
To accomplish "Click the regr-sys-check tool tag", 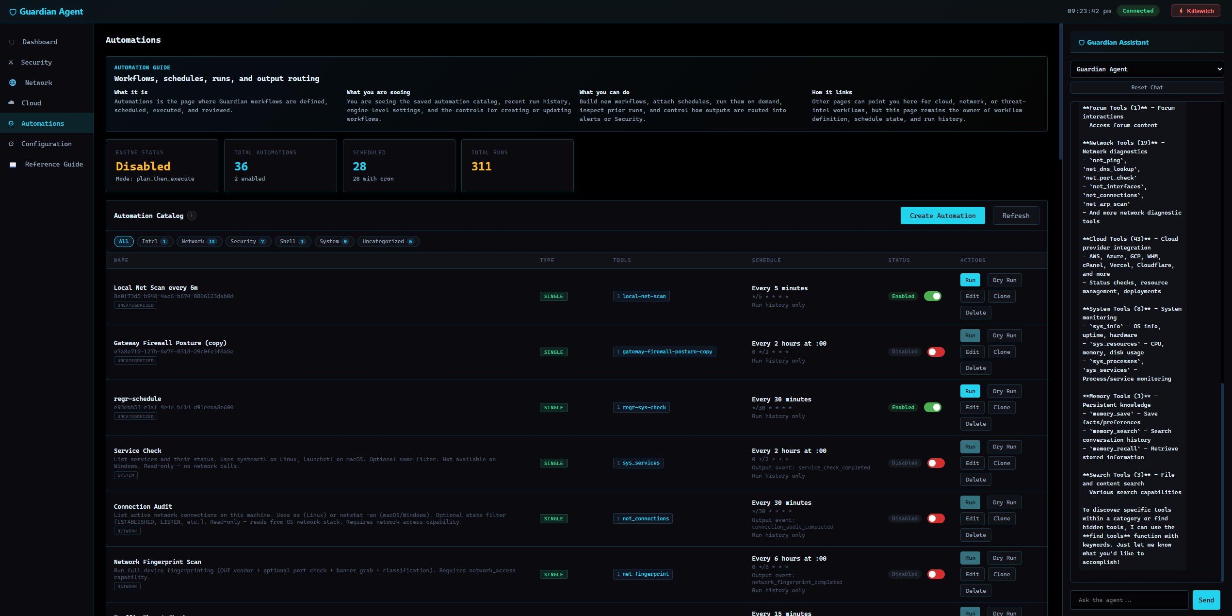I will [x=641, y=407].
